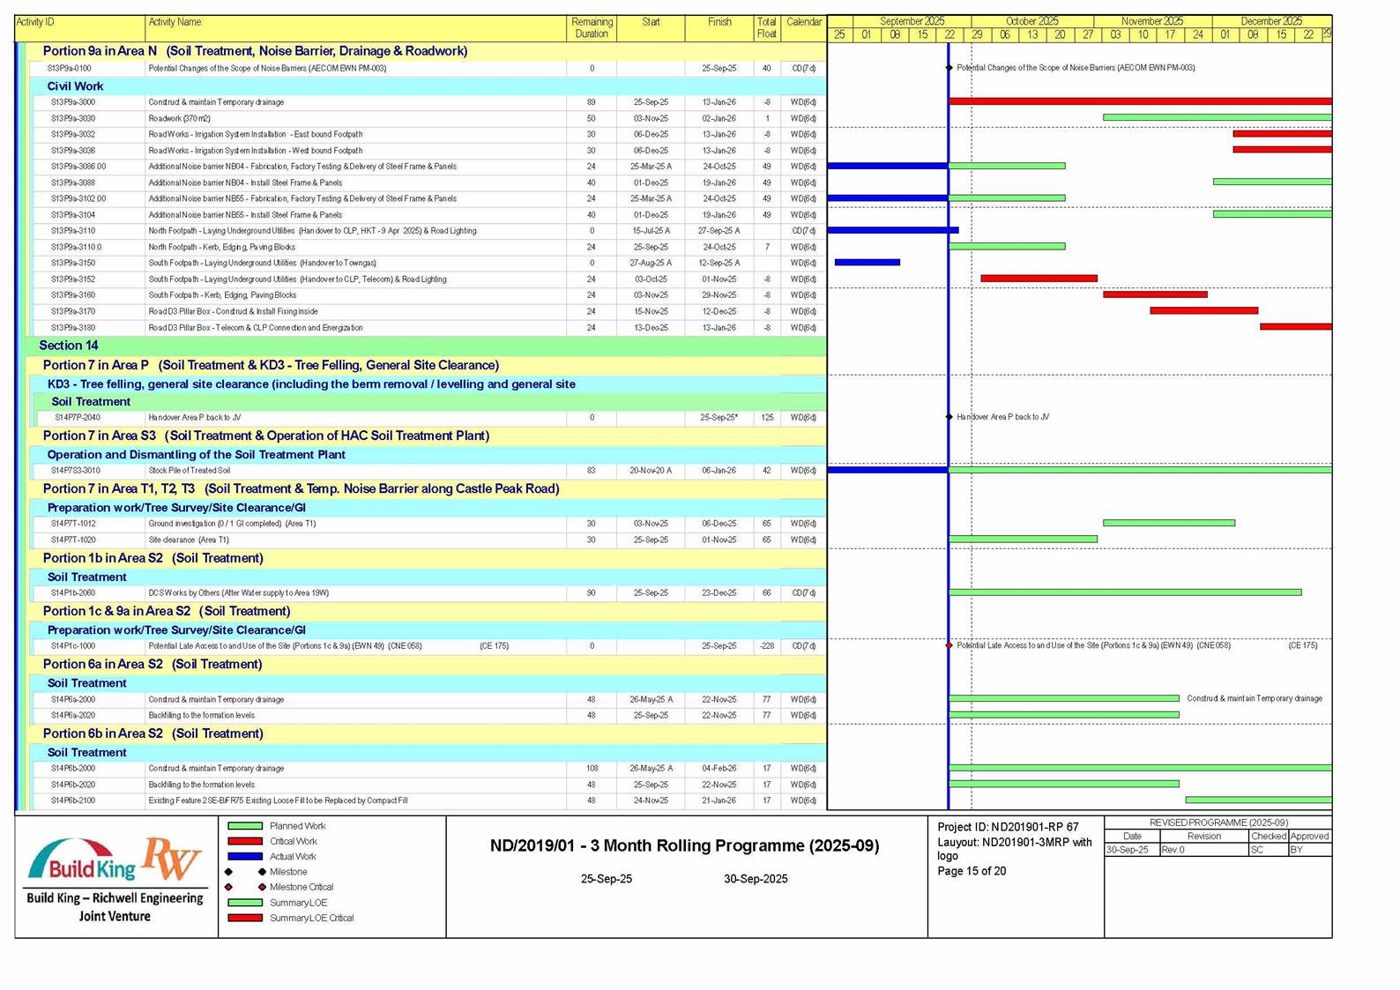Viewport: 1400px width, 990px height.
Task: Click the Build King logo
Action: tap(82, 860)
